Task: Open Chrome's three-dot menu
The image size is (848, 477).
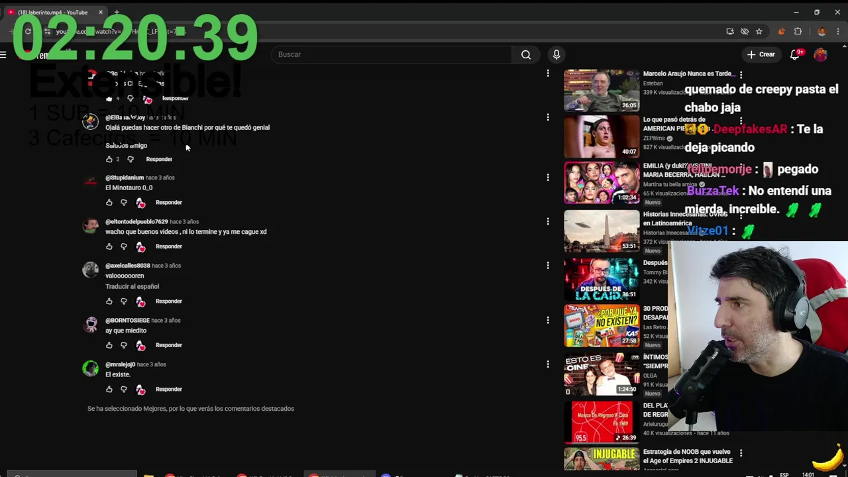Action: [839, 31]
